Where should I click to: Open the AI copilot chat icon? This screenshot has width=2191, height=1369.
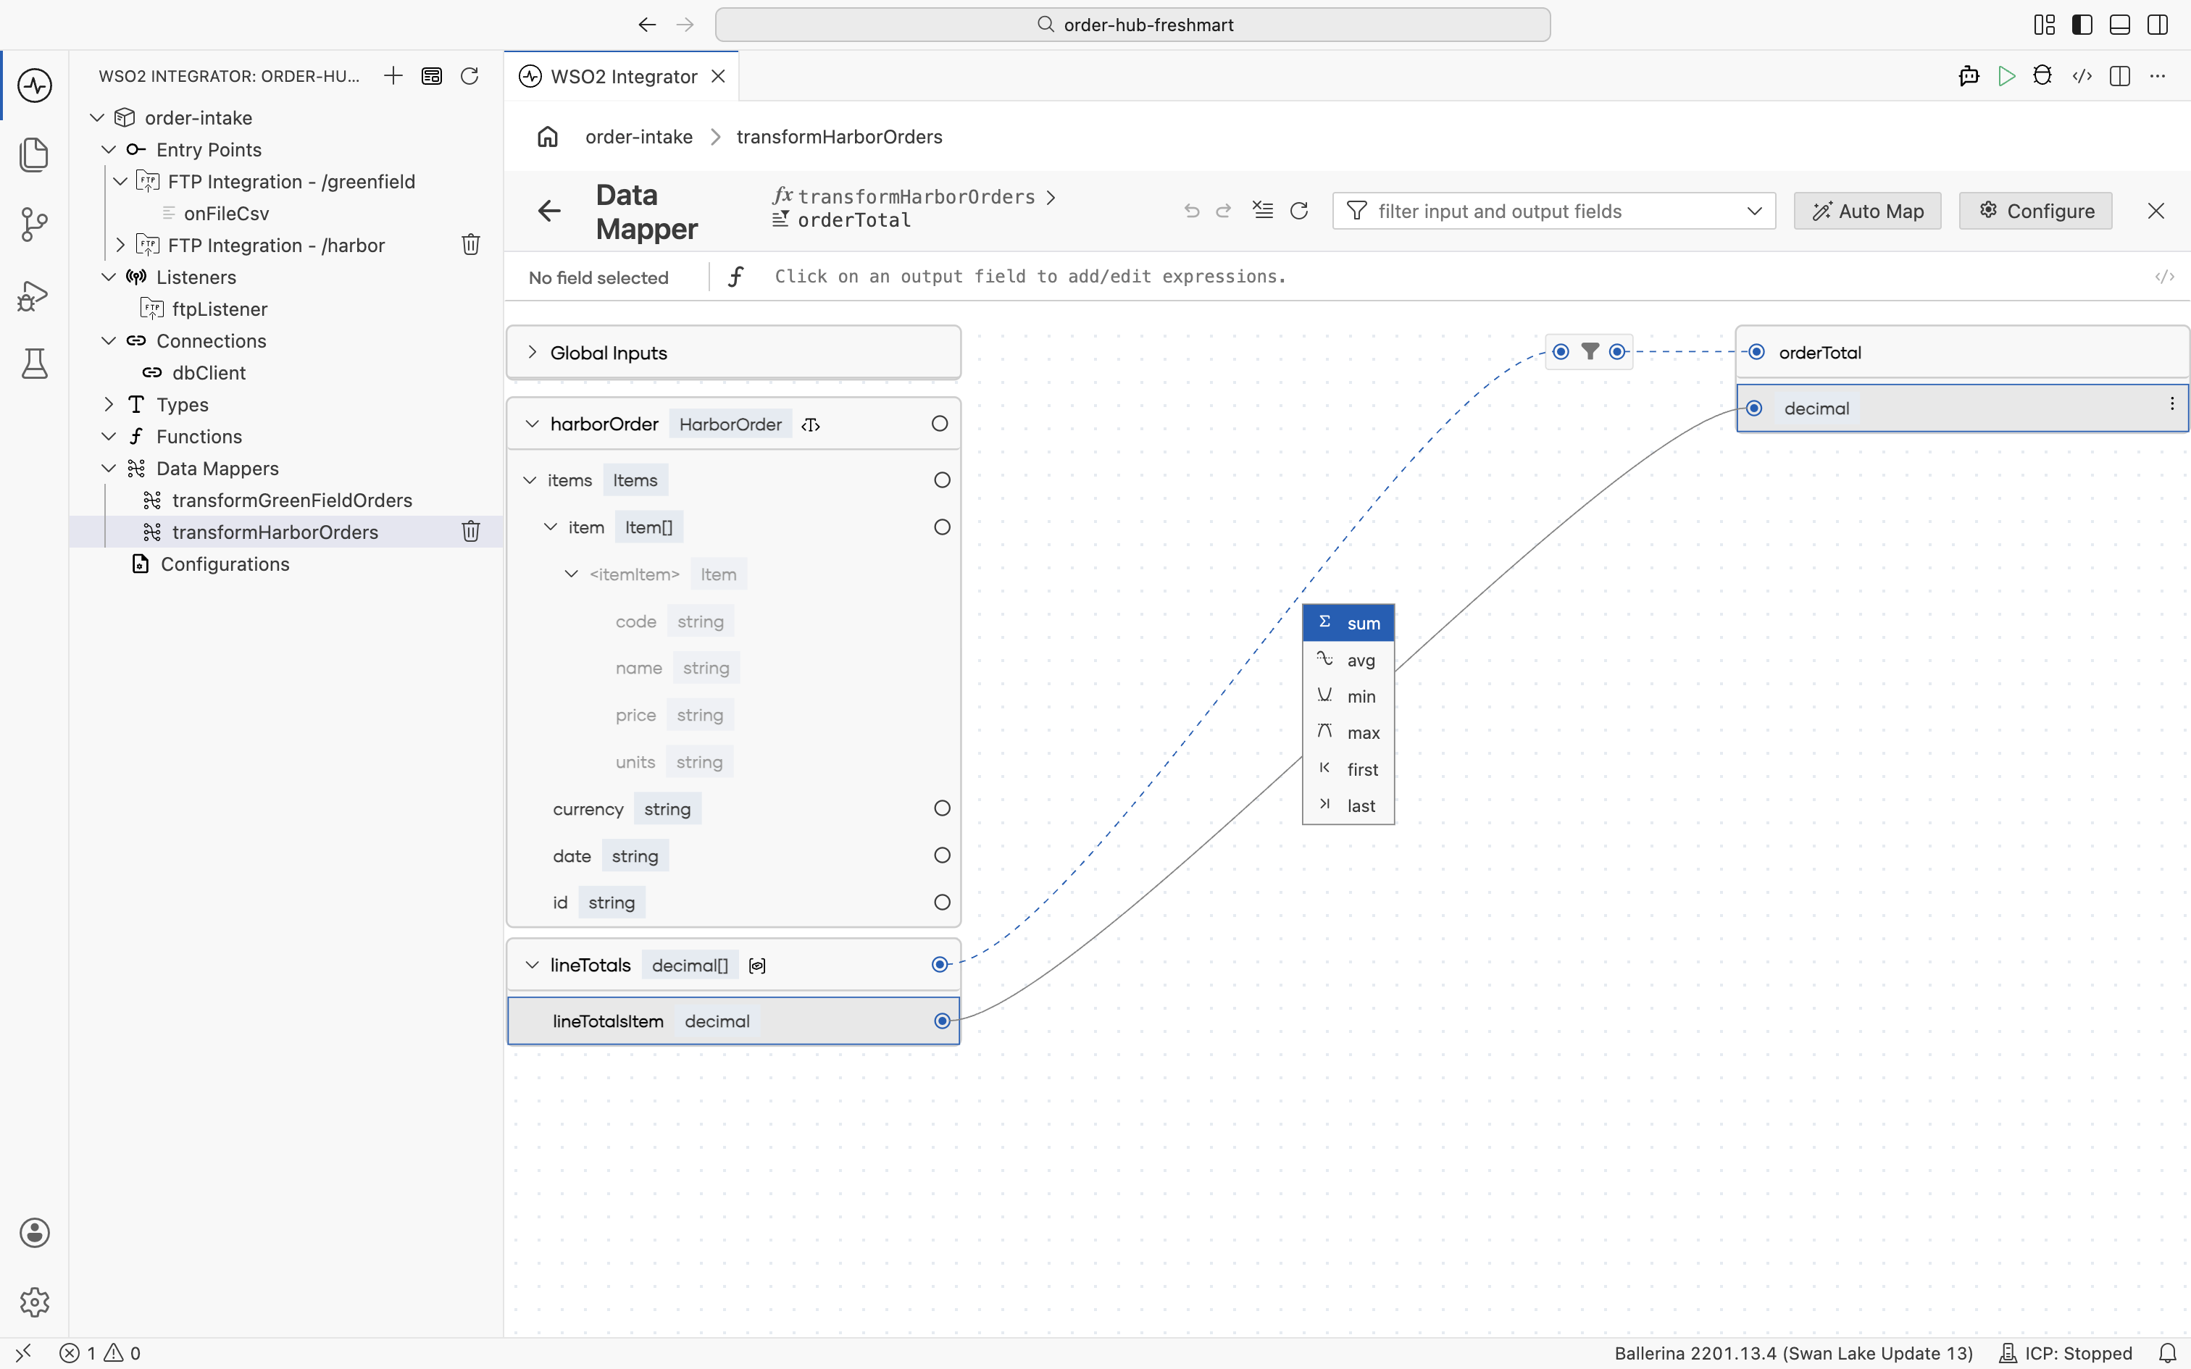(1969, 76)
